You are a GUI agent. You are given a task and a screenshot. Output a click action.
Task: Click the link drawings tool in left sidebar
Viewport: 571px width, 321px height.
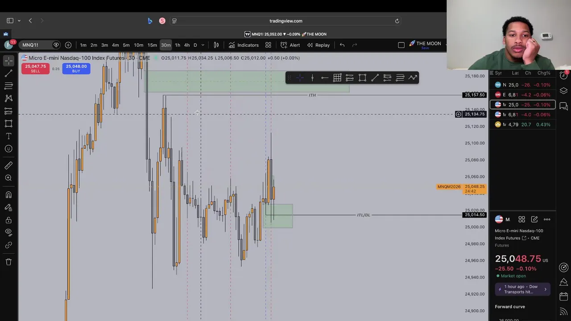[8, 245]
